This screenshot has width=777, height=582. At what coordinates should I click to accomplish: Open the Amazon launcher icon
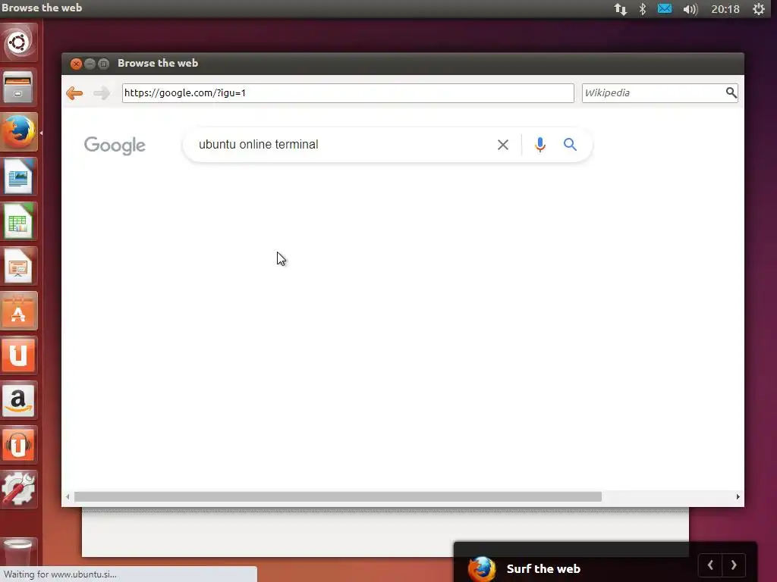[19, 400]
